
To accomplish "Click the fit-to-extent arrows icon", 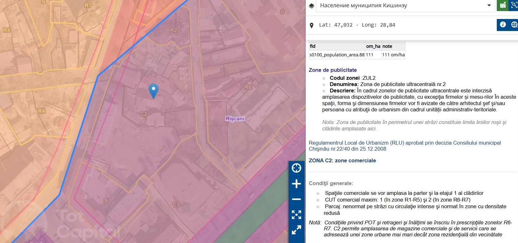I will point(296,215).
